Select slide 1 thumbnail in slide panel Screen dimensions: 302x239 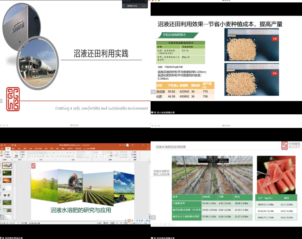pyautogui.click(x=7, y=165)
